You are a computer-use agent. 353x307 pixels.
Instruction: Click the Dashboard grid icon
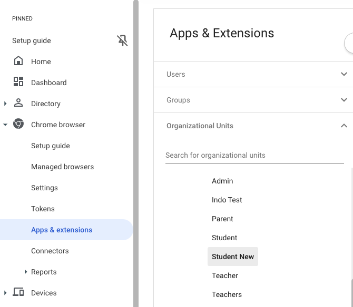tap(18, 82)
